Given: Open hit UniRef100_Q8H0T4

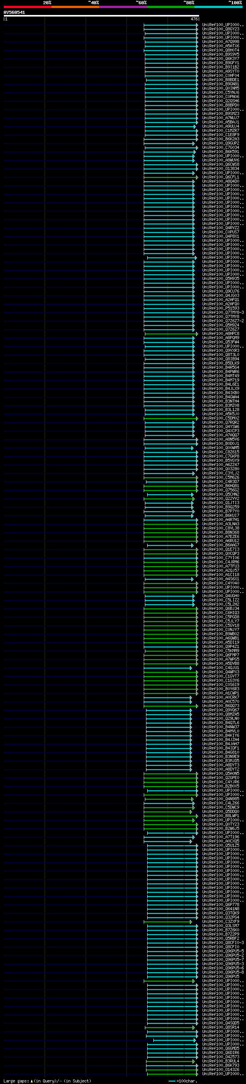Looking at the screenshot, I should click(221, 50).
